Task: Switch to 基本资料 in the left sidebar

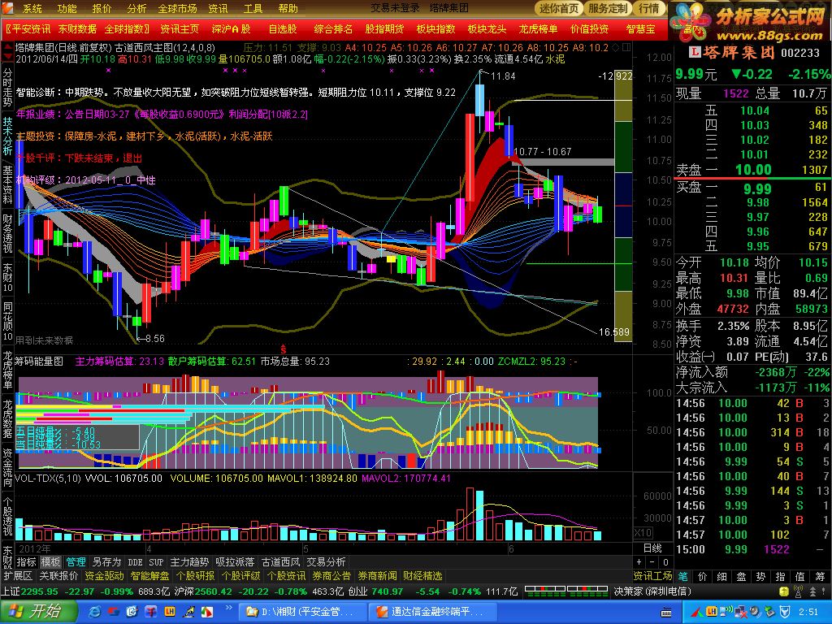Action: click(x=7, y=184)
